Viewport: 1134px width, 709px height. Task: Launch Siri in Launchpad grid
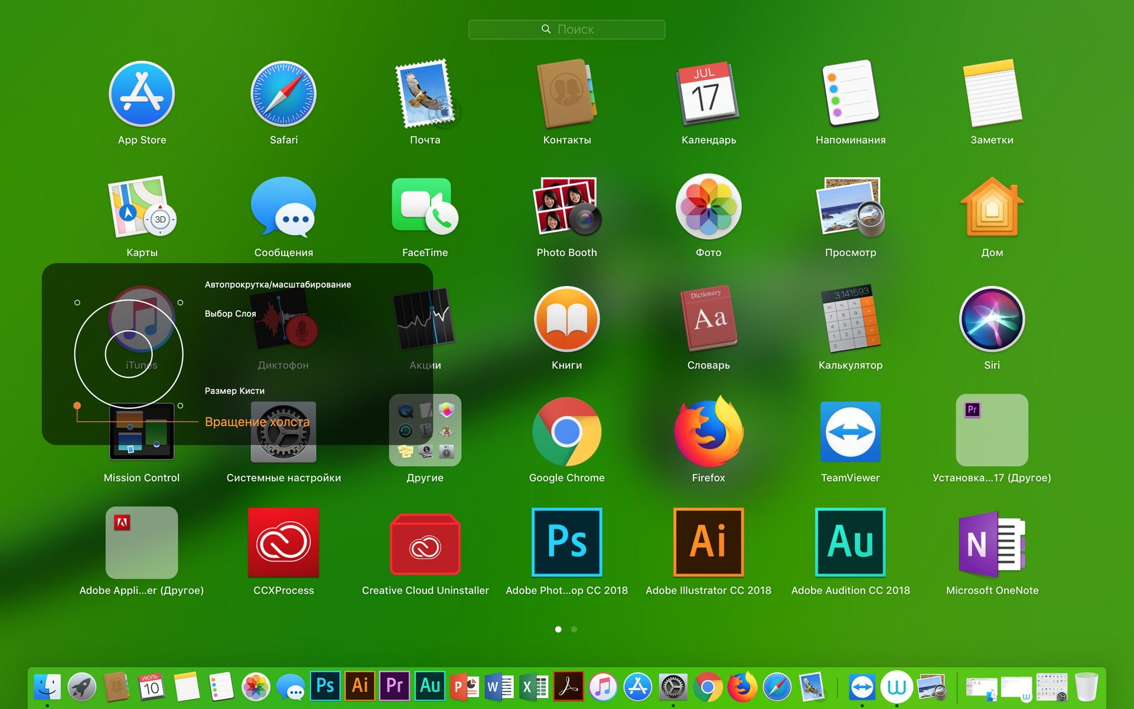pos(992,320)
